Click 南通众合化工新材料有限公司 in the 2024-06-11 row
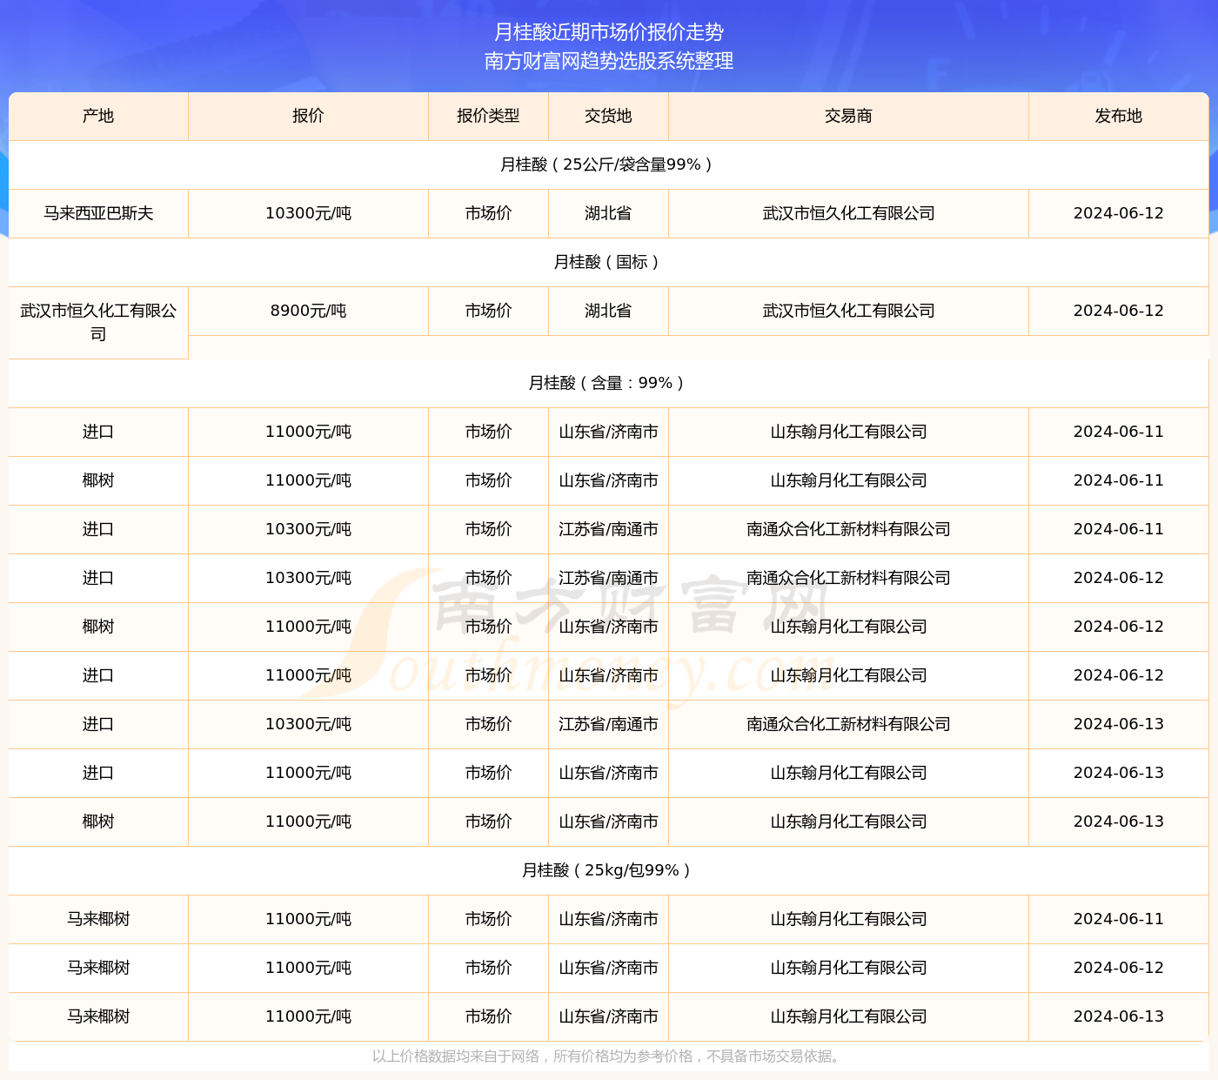1218x1080 pixels. click(x=848, y=529)
